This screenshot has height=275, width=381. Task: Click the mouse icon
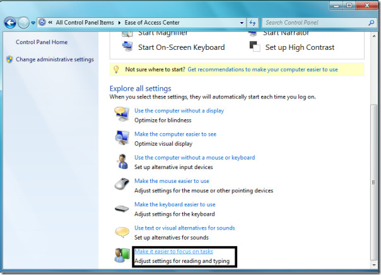tap(122, 184)
